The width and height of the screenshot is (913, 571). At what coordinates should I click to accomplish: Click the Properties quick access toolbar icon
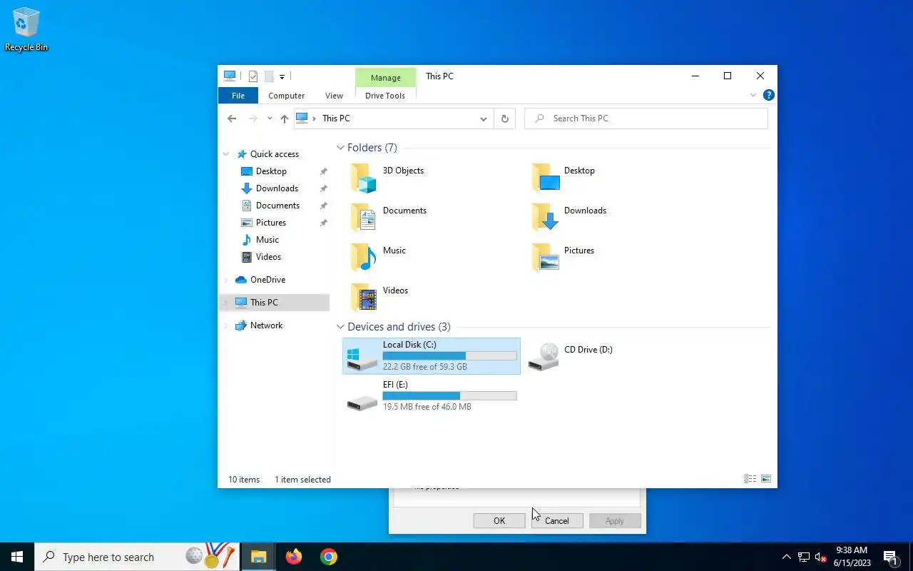(x=253, y=76)
